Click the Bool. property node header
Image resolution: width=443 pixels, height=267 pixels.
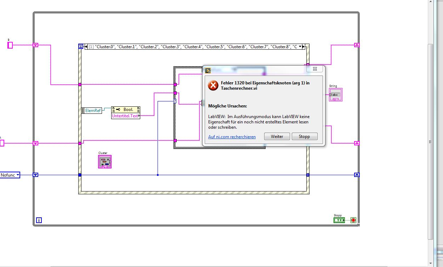pyautogui.click(x=126, y=110)
